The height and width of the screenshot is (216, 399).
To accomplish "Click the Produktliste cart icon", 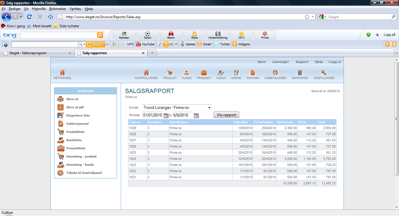I will (x=60, y=132).
